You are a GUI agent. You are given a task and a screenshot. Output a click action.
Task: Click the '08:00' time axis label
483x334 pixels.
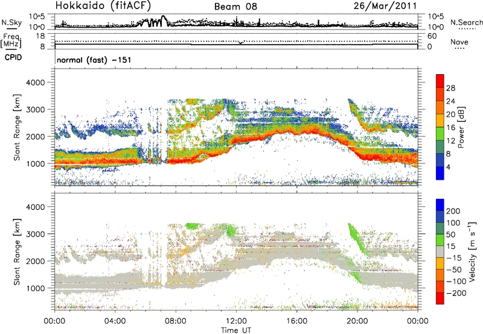176,321
